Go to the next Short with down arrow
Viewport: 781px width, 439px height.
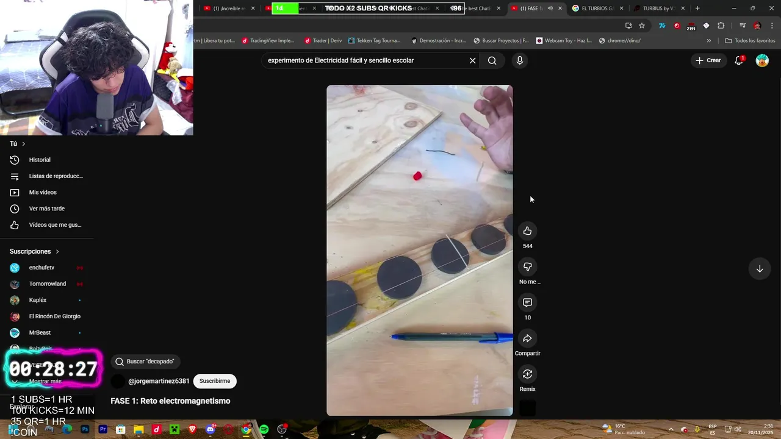click(x=760, y=269)
